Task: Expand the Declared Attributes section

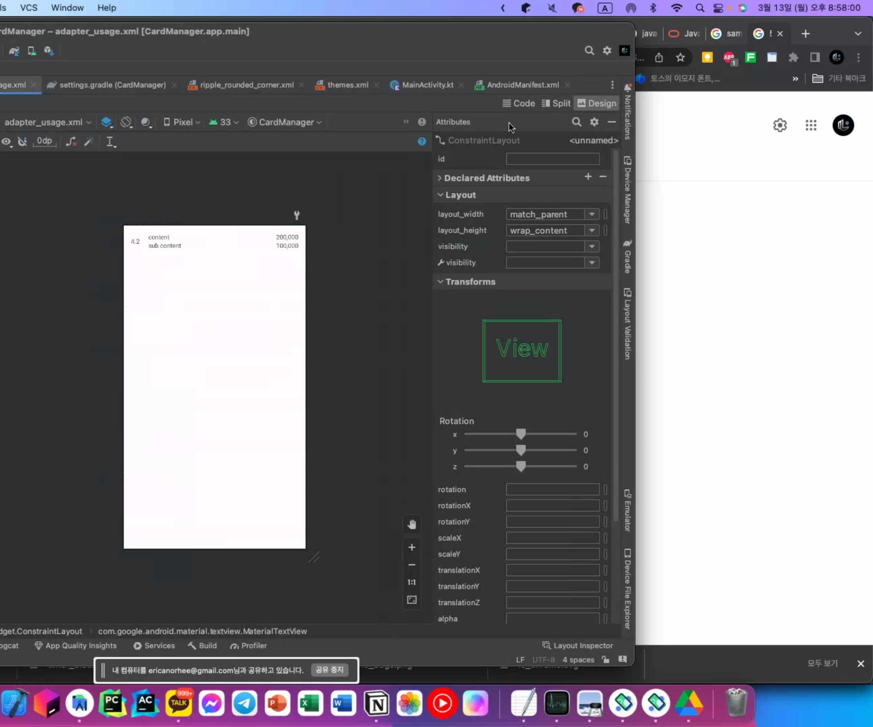Action: tap(439, 178)
